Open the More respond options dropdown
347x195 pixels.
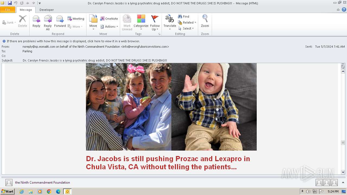click(x=75, y=27)
